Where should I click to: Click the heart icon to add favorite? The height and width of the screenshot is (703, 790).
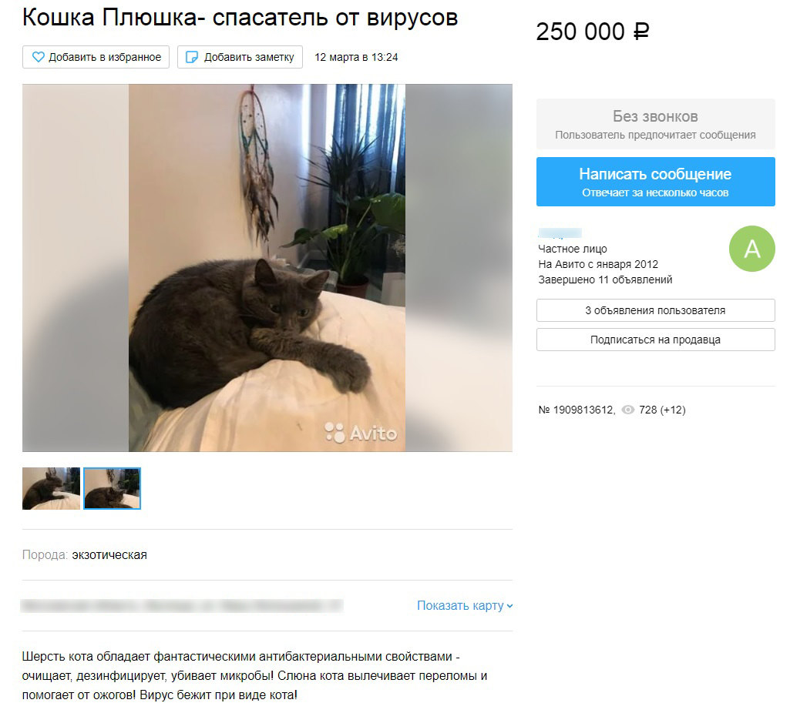click(39, 57)
